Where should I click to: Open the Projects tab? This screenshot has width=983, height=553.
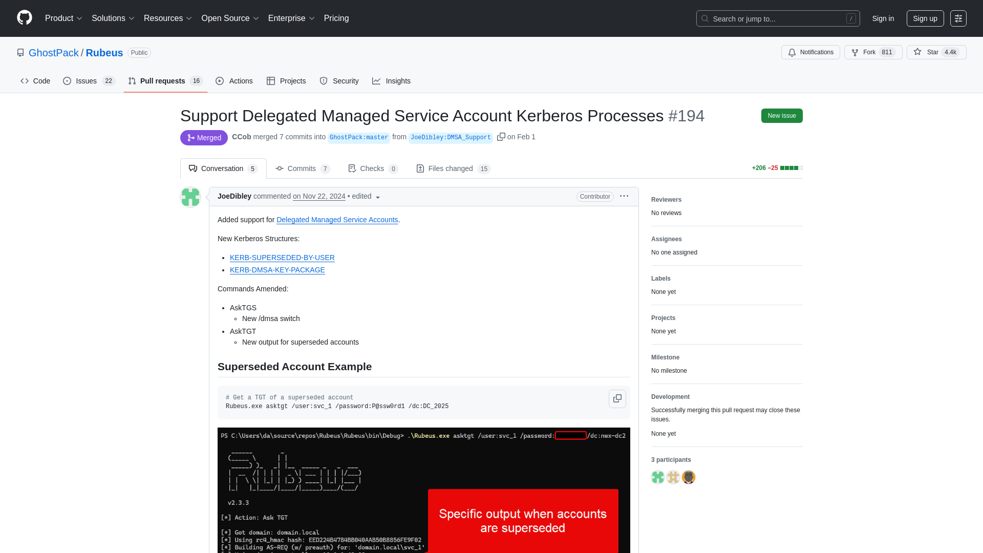pos(286,81)
